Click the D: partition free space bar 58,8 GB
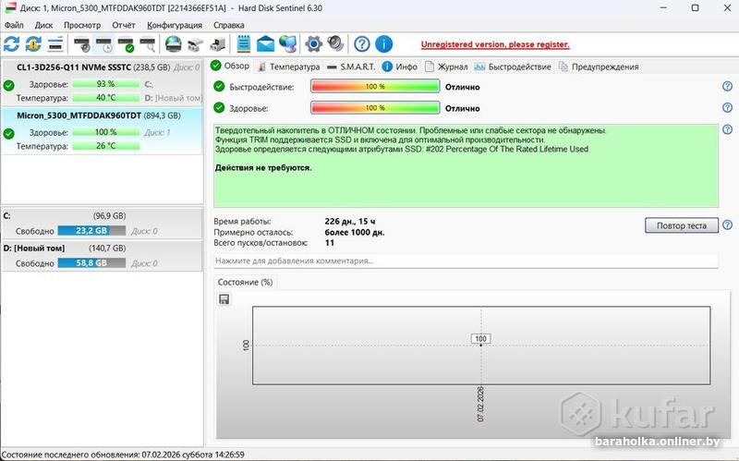739x461 pixels. 91,262
